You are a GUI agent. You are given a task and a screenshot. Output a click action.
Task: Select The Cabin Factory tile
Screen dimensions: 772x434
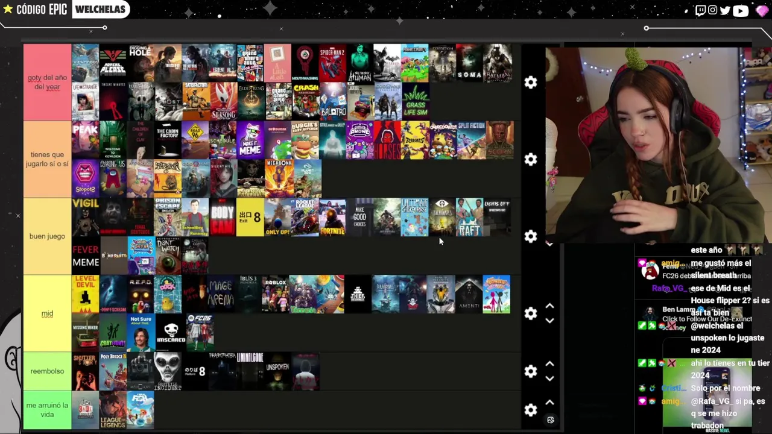pos(168,140)
